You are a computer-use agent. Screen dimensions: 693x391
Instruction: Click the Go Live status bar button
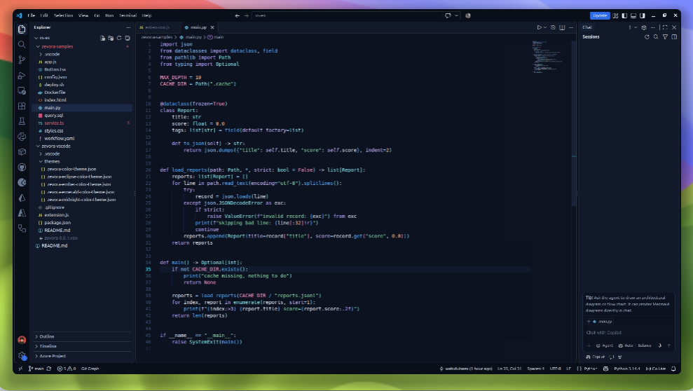[x=655, y=369]
